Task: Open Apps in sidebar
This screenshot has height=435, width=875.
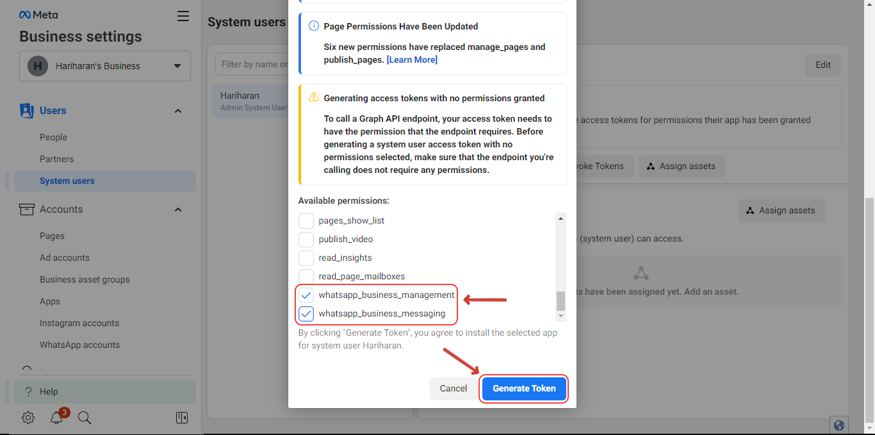Action: 50,301
